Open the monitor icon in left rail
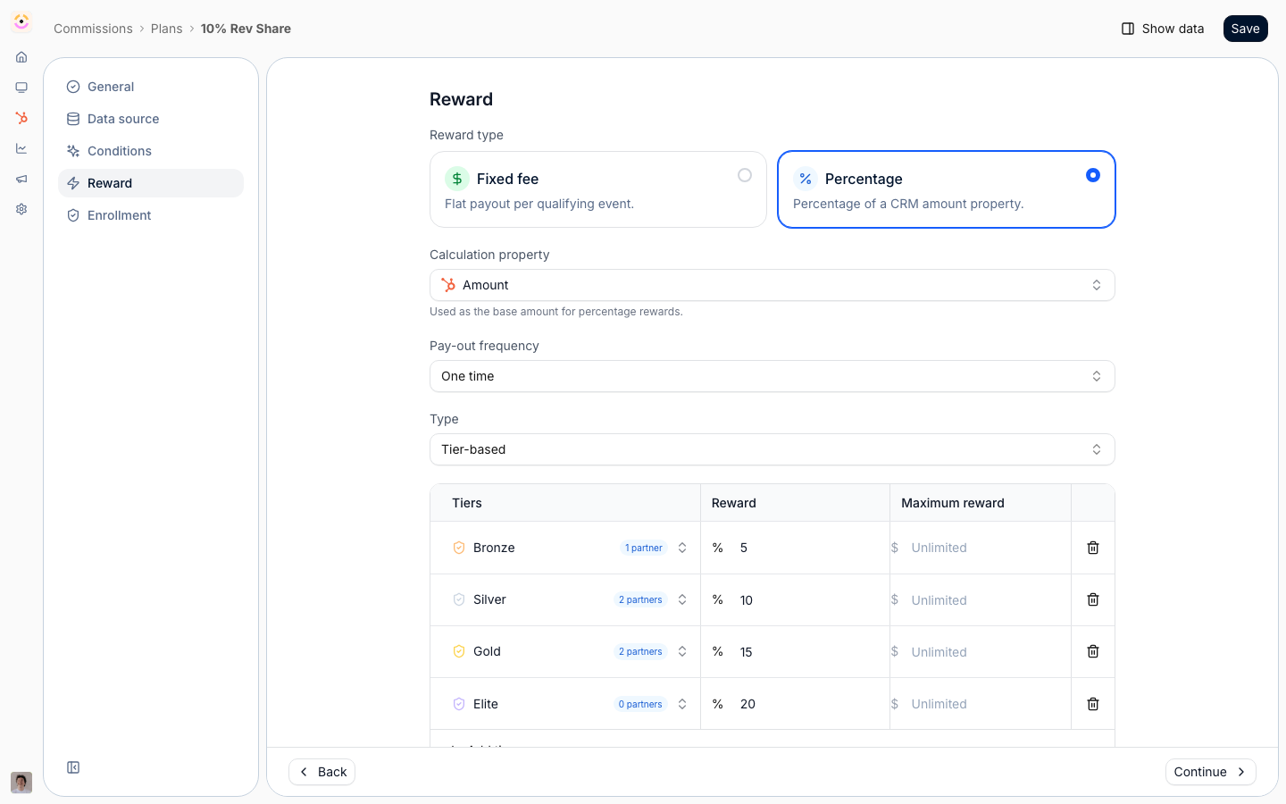1286x804 pixels. pos(21,88)
